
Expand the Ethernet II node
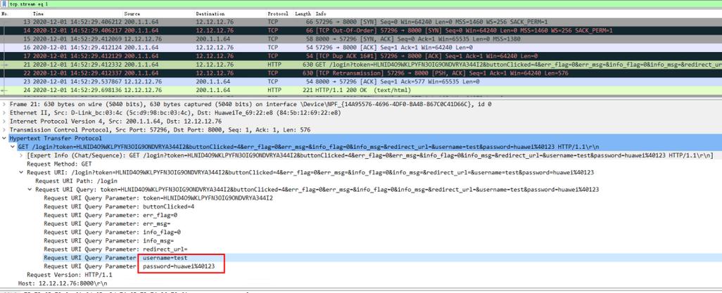click(4, 112)
